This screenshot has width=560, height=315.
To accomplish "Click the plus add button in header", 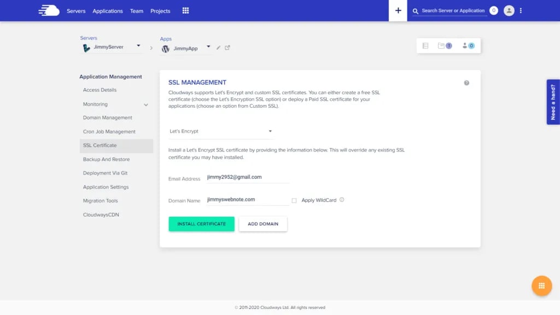I will click(x=398, y=11).
